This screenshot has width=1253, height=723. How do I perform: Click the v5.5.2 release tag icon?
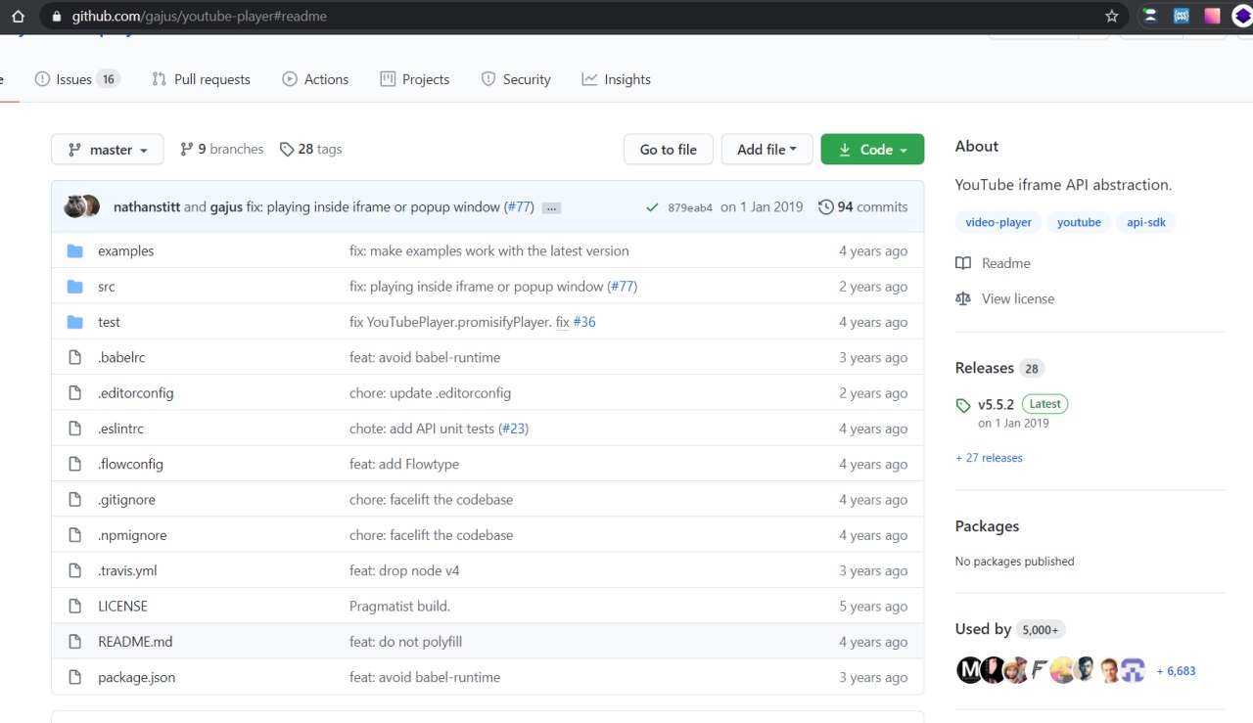(x=963, y=405)
